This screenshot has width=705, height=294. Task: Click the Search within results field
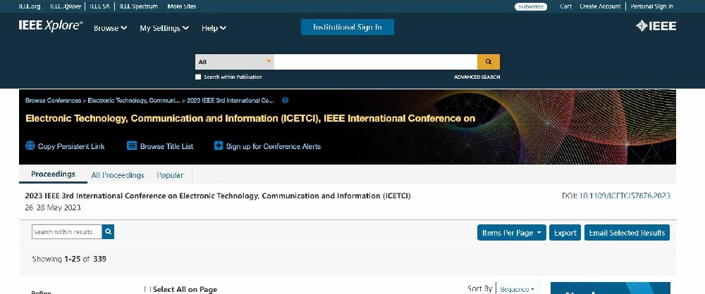(x=67, y=232)
